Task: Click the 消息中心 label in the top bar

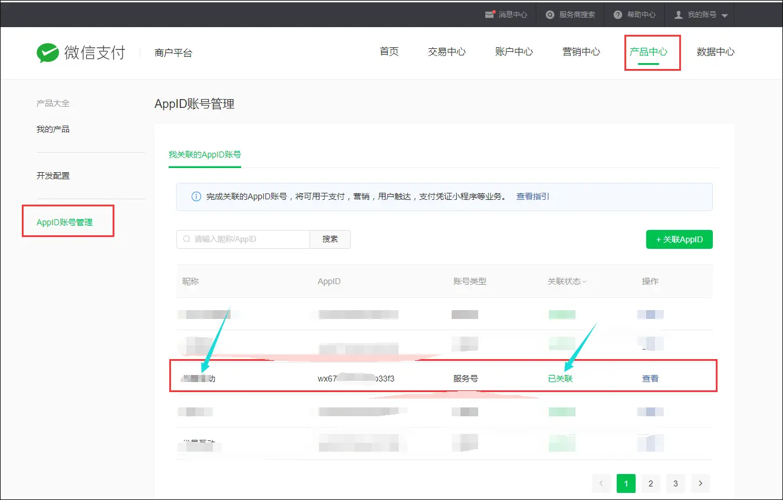Action: click(x=513, y=14)
